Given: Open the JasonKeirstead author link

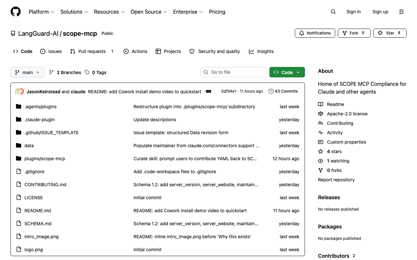Looking at the screenshot, I should coord(43,92).
